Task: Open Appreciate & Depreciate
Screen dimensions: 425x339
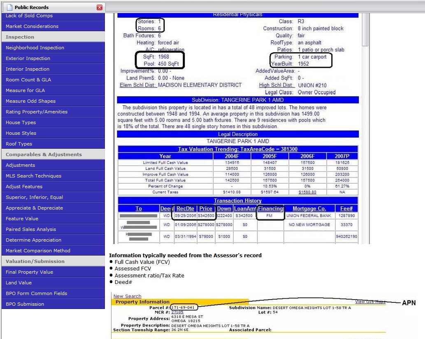Action: (x=53, y=208)
